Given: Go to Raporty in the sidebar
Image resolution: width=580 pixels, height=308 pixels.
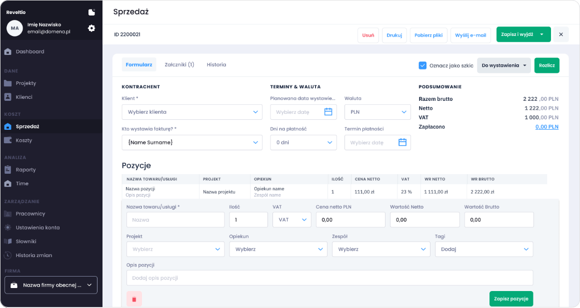Looking at the screenshot, I should tap(25, 170).
